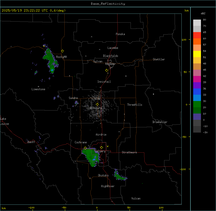Click the 100 tick label on the right axis
Image resolution: width=216 pixels, height=211 pixels.
coord(184,40)
